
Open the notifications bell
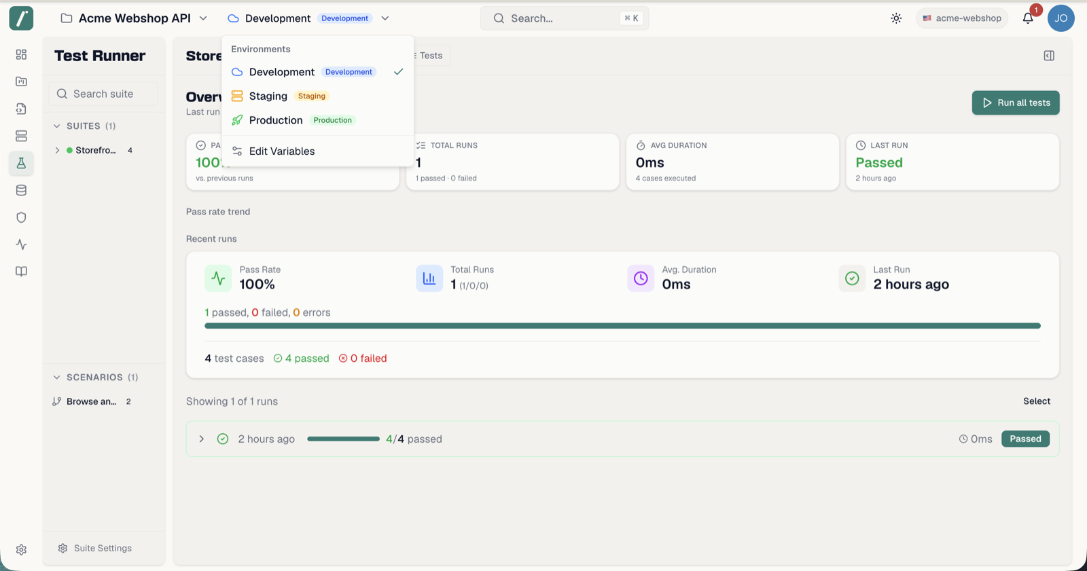coord(1028,18)
